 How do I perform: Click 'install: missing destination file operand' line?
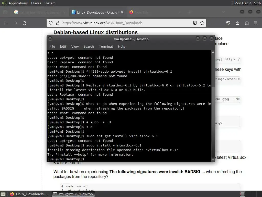pos(113,150)
